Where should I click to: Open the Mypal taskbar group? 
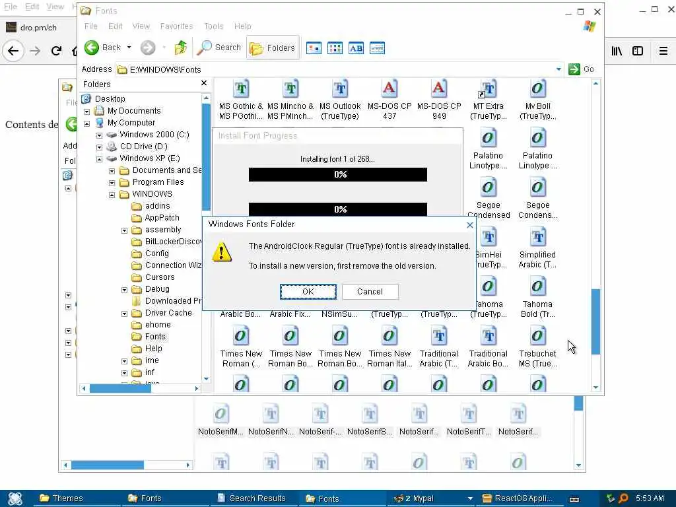pyautogui.click(x=431, y=498)
